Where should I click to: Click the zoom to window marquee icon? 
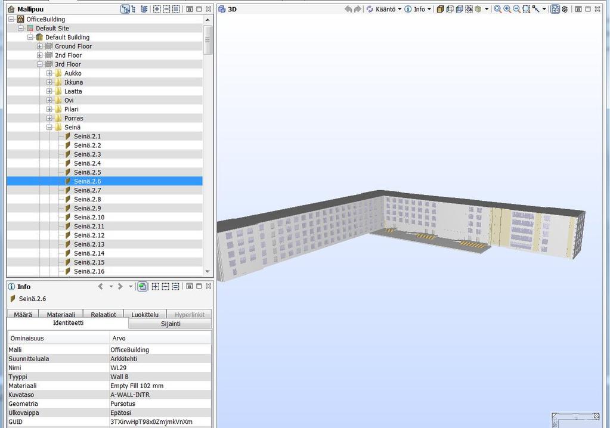click(x=527, y=9)
